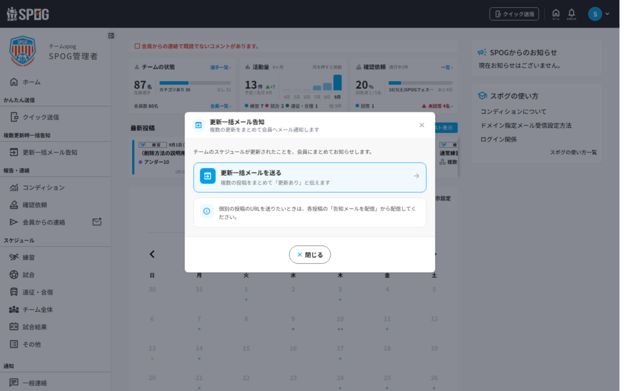Image resolution: width=626 pixels, height=391 pixels.
Task: Select calendar date 15
Action: pos(246,348)
